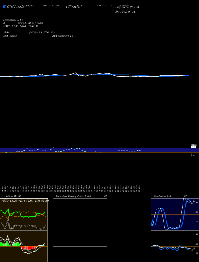Click the RSI 14/3 values text

pos(23,23)
